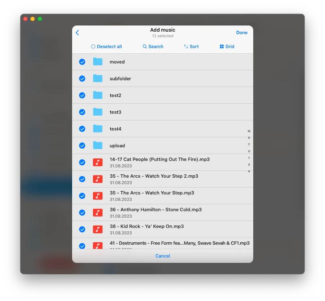325x301 pixels.
Task: Open the upload folder icon
Action: [x=98, y=145]
